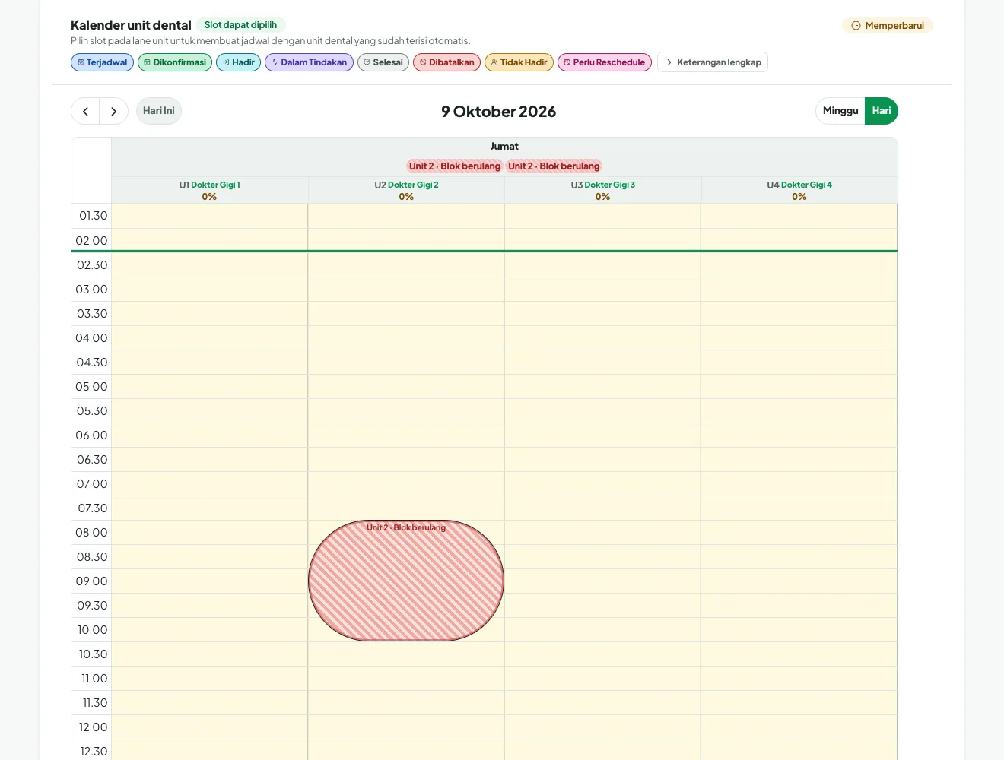Click the Perlu Reschedule status chip
Viewport: 1004px width, 760px height.
tap(604, 62)
